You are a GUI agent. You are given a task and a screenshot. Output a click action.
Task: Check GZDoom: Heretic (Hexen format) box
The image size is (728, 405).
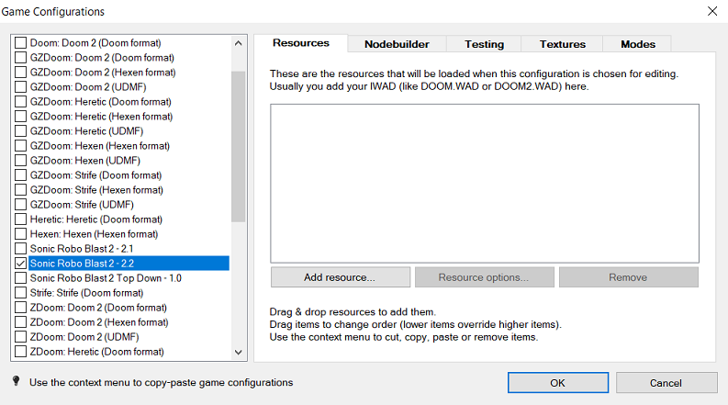(20, 117)
